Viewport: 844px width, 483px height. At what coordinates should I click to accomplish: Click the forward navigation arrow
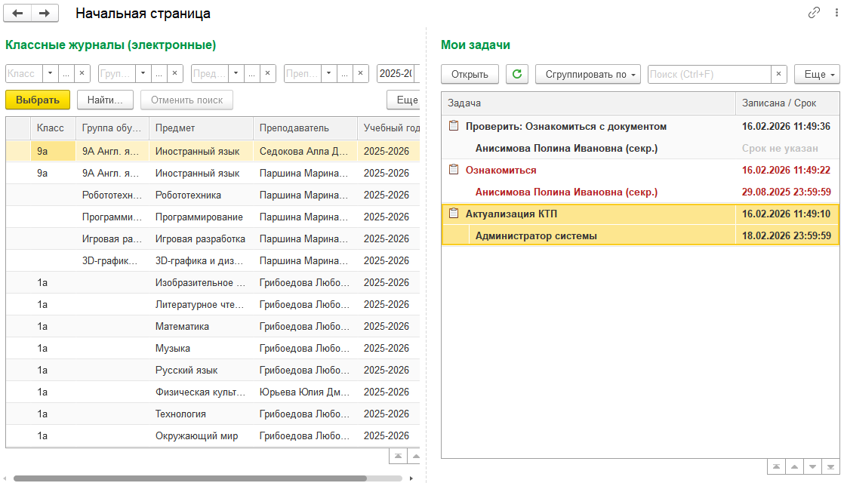click(x=45, y=13)
